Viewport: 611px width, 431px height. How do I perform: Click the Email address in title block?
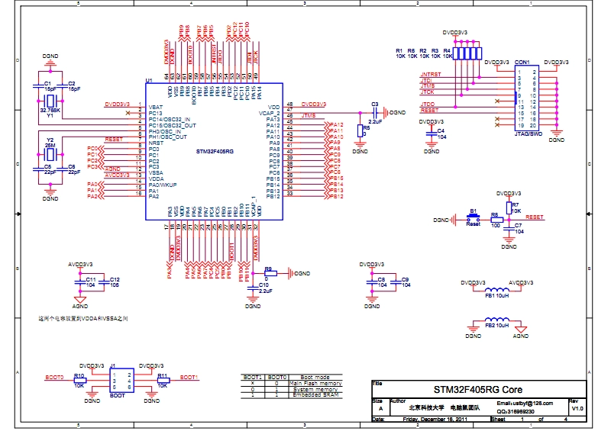[x=525, y=404]
